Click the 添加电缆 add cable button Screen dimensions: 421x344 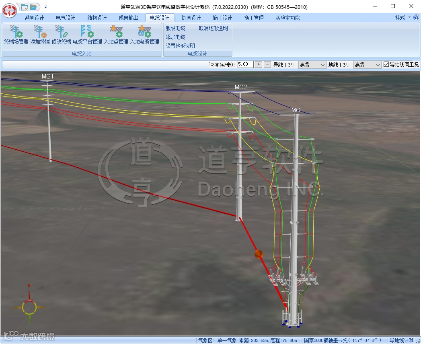[175, 37]
